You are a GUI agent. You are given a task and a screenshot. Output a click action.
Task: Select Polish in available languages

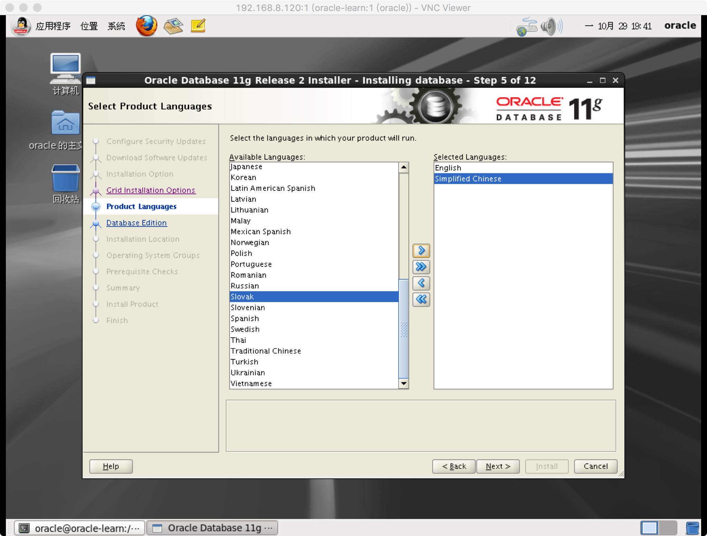(x=314, y=253)
